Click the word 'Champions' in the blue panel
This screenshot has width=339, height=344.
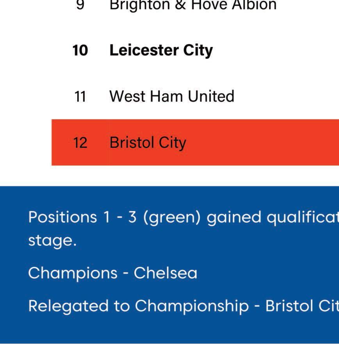pos(73,274)
